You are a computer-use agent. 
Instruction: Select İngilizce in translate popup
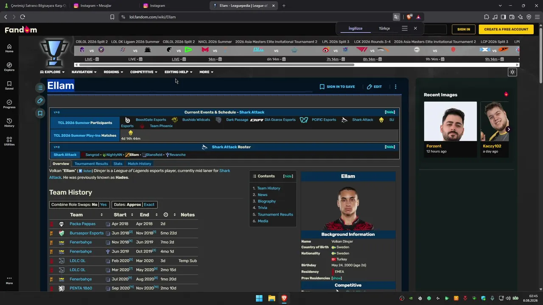click(355, 28)
